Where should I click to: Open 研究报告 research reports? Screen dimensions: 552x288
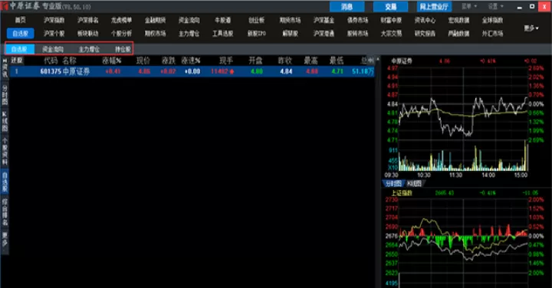pos(425,34)
